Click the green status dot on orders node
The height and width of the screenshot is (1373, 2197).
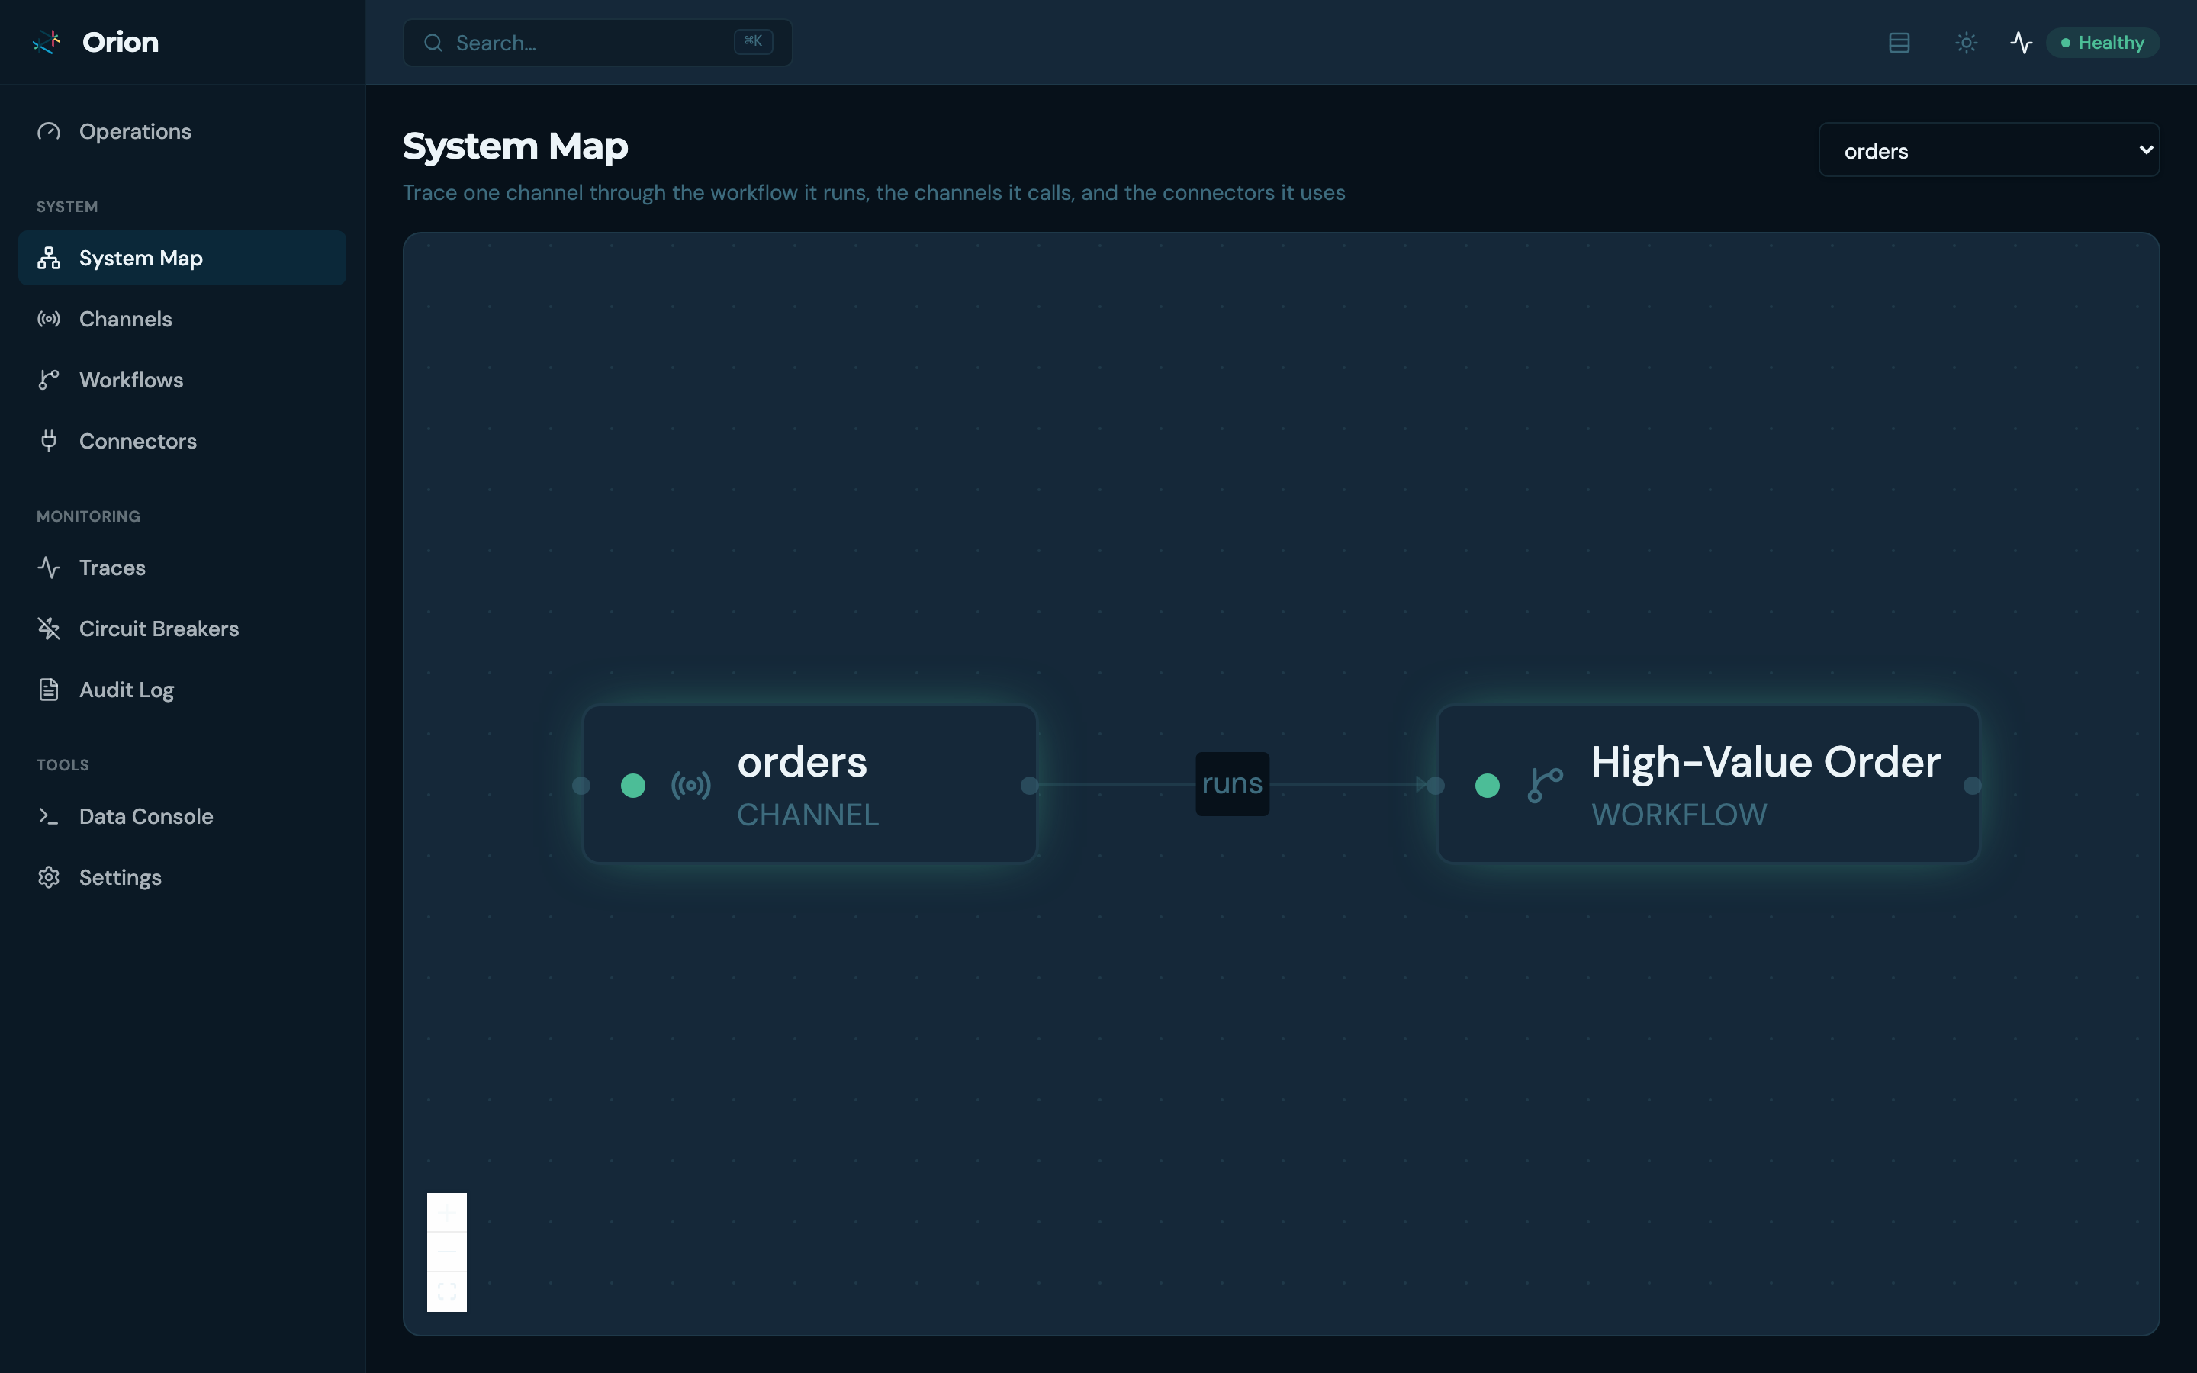pos(632,786)
